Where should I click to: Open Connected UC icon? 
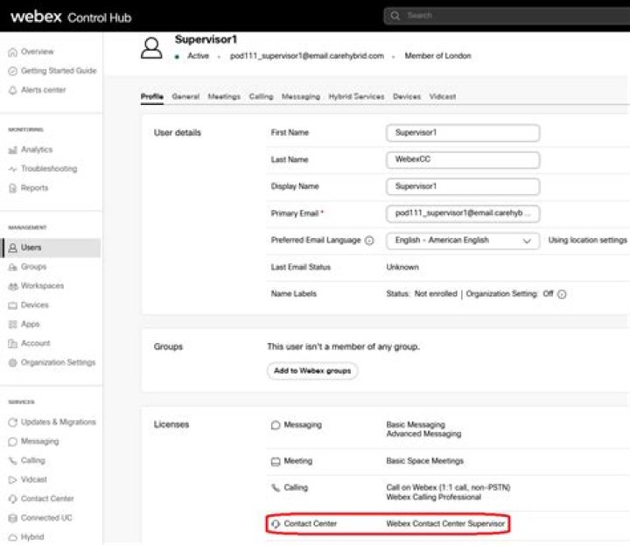click(x=13, y=518)
